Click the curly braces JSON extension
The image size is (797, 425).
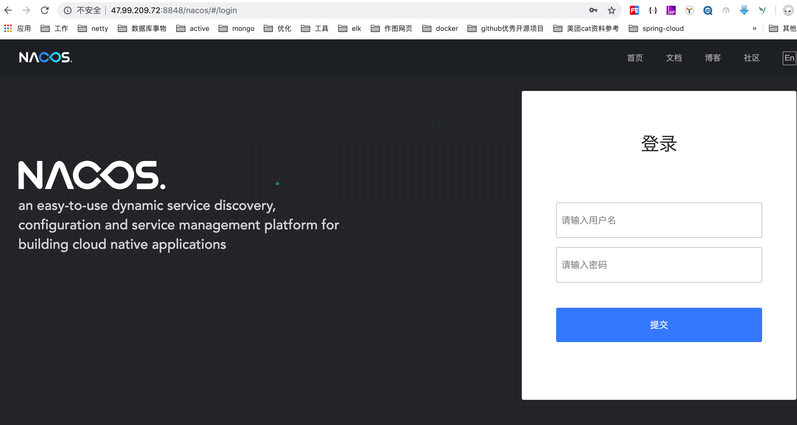point(653,11)
